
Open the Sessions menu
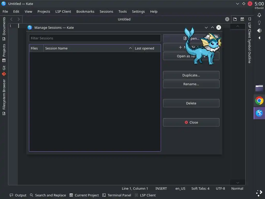pyautogui.click(x=106, y=11)
